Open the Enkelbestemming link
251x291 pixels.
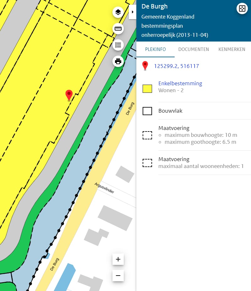click(x=180, y=83)
